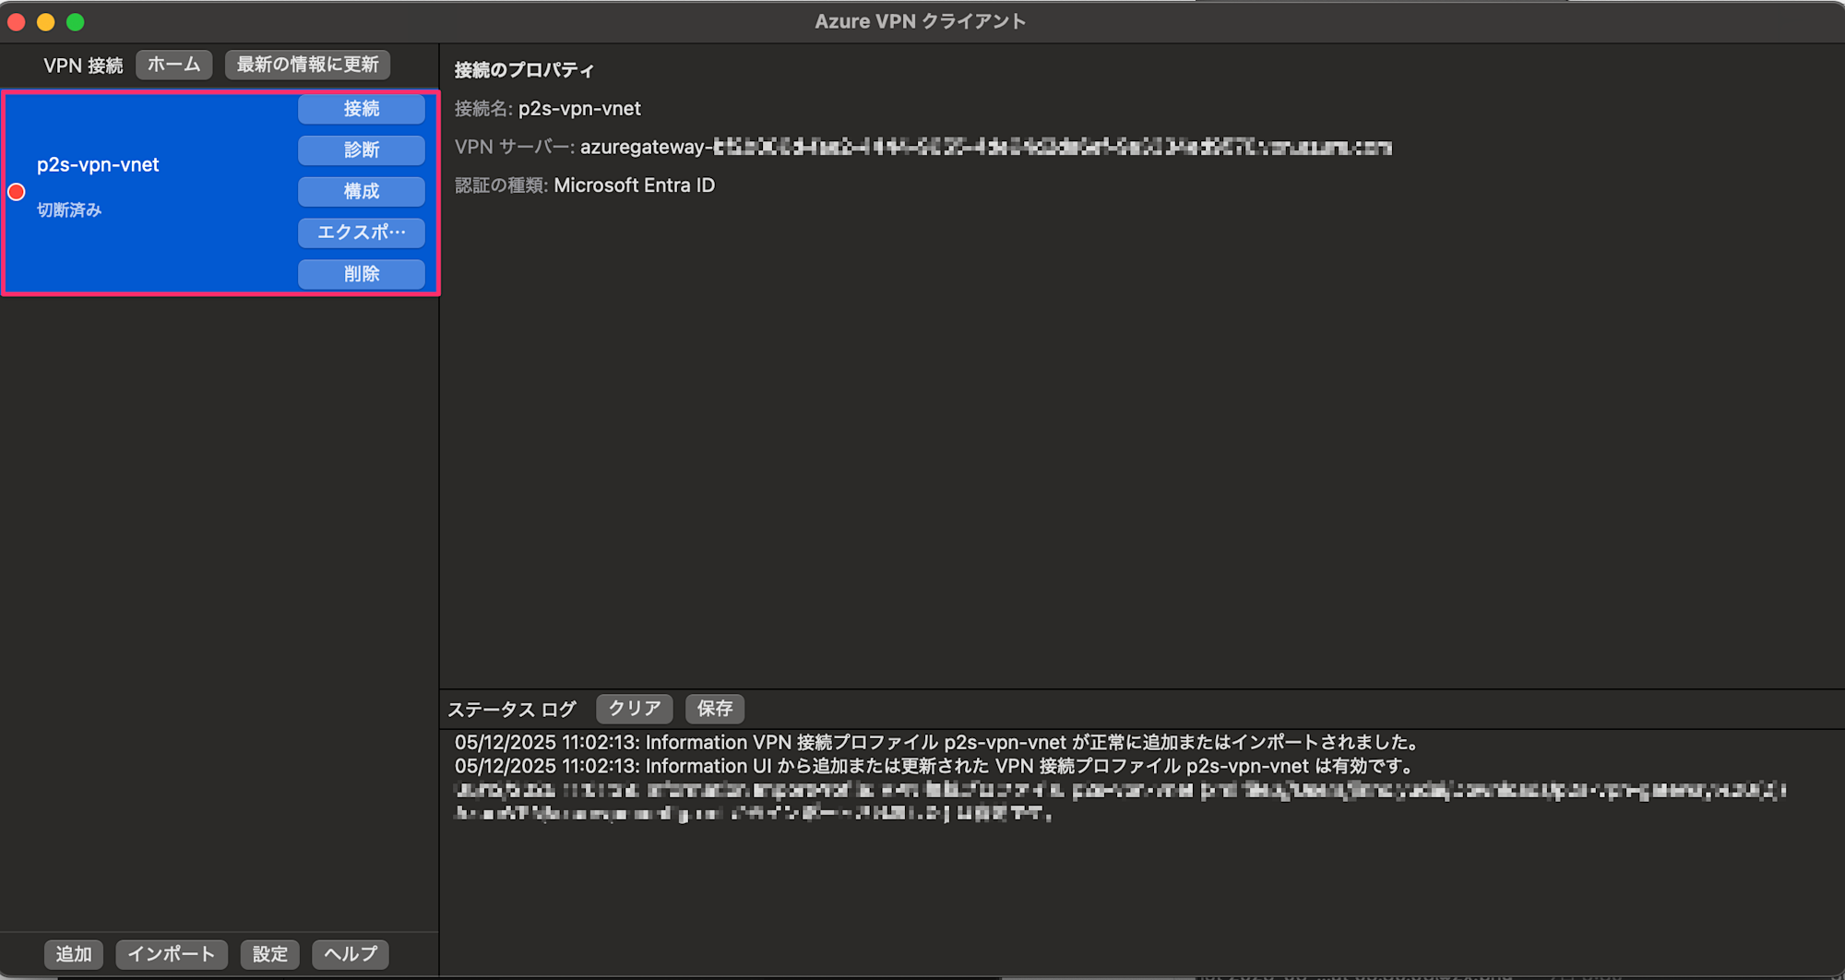The image size is (1845, 980).
Task: Refresh with 最新の情報に更新 button
Action: point(307,65)
